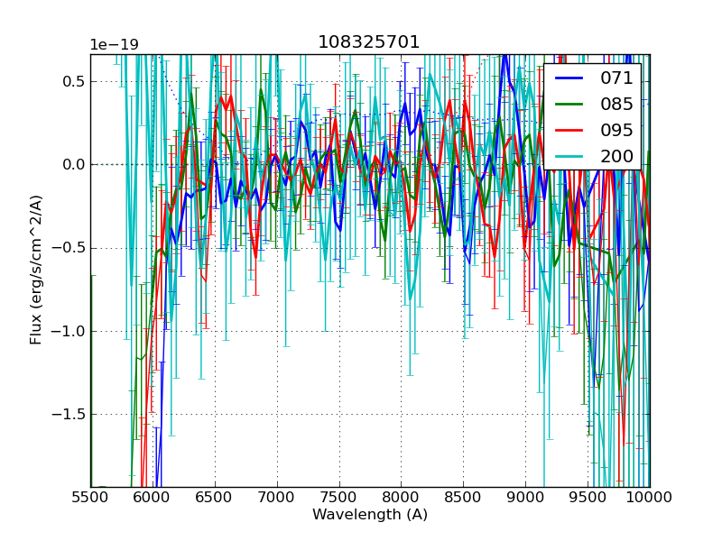Choose the 095 legend label
This screenshot has width=722, height=541.
click(x=616, y=131)
